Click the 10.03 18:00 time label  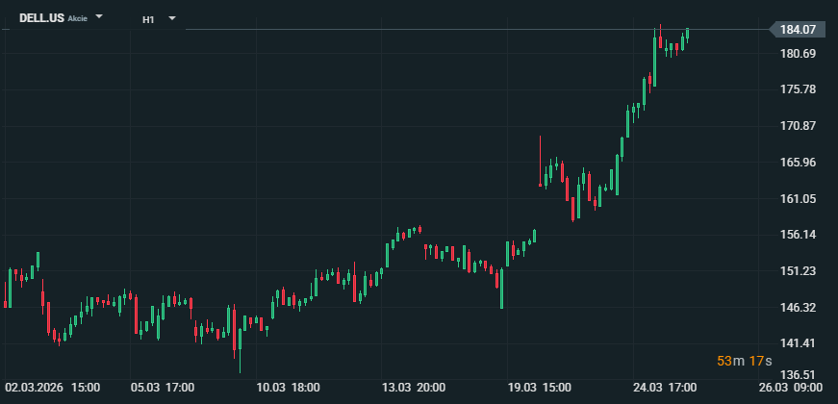(x=289, y=388)
